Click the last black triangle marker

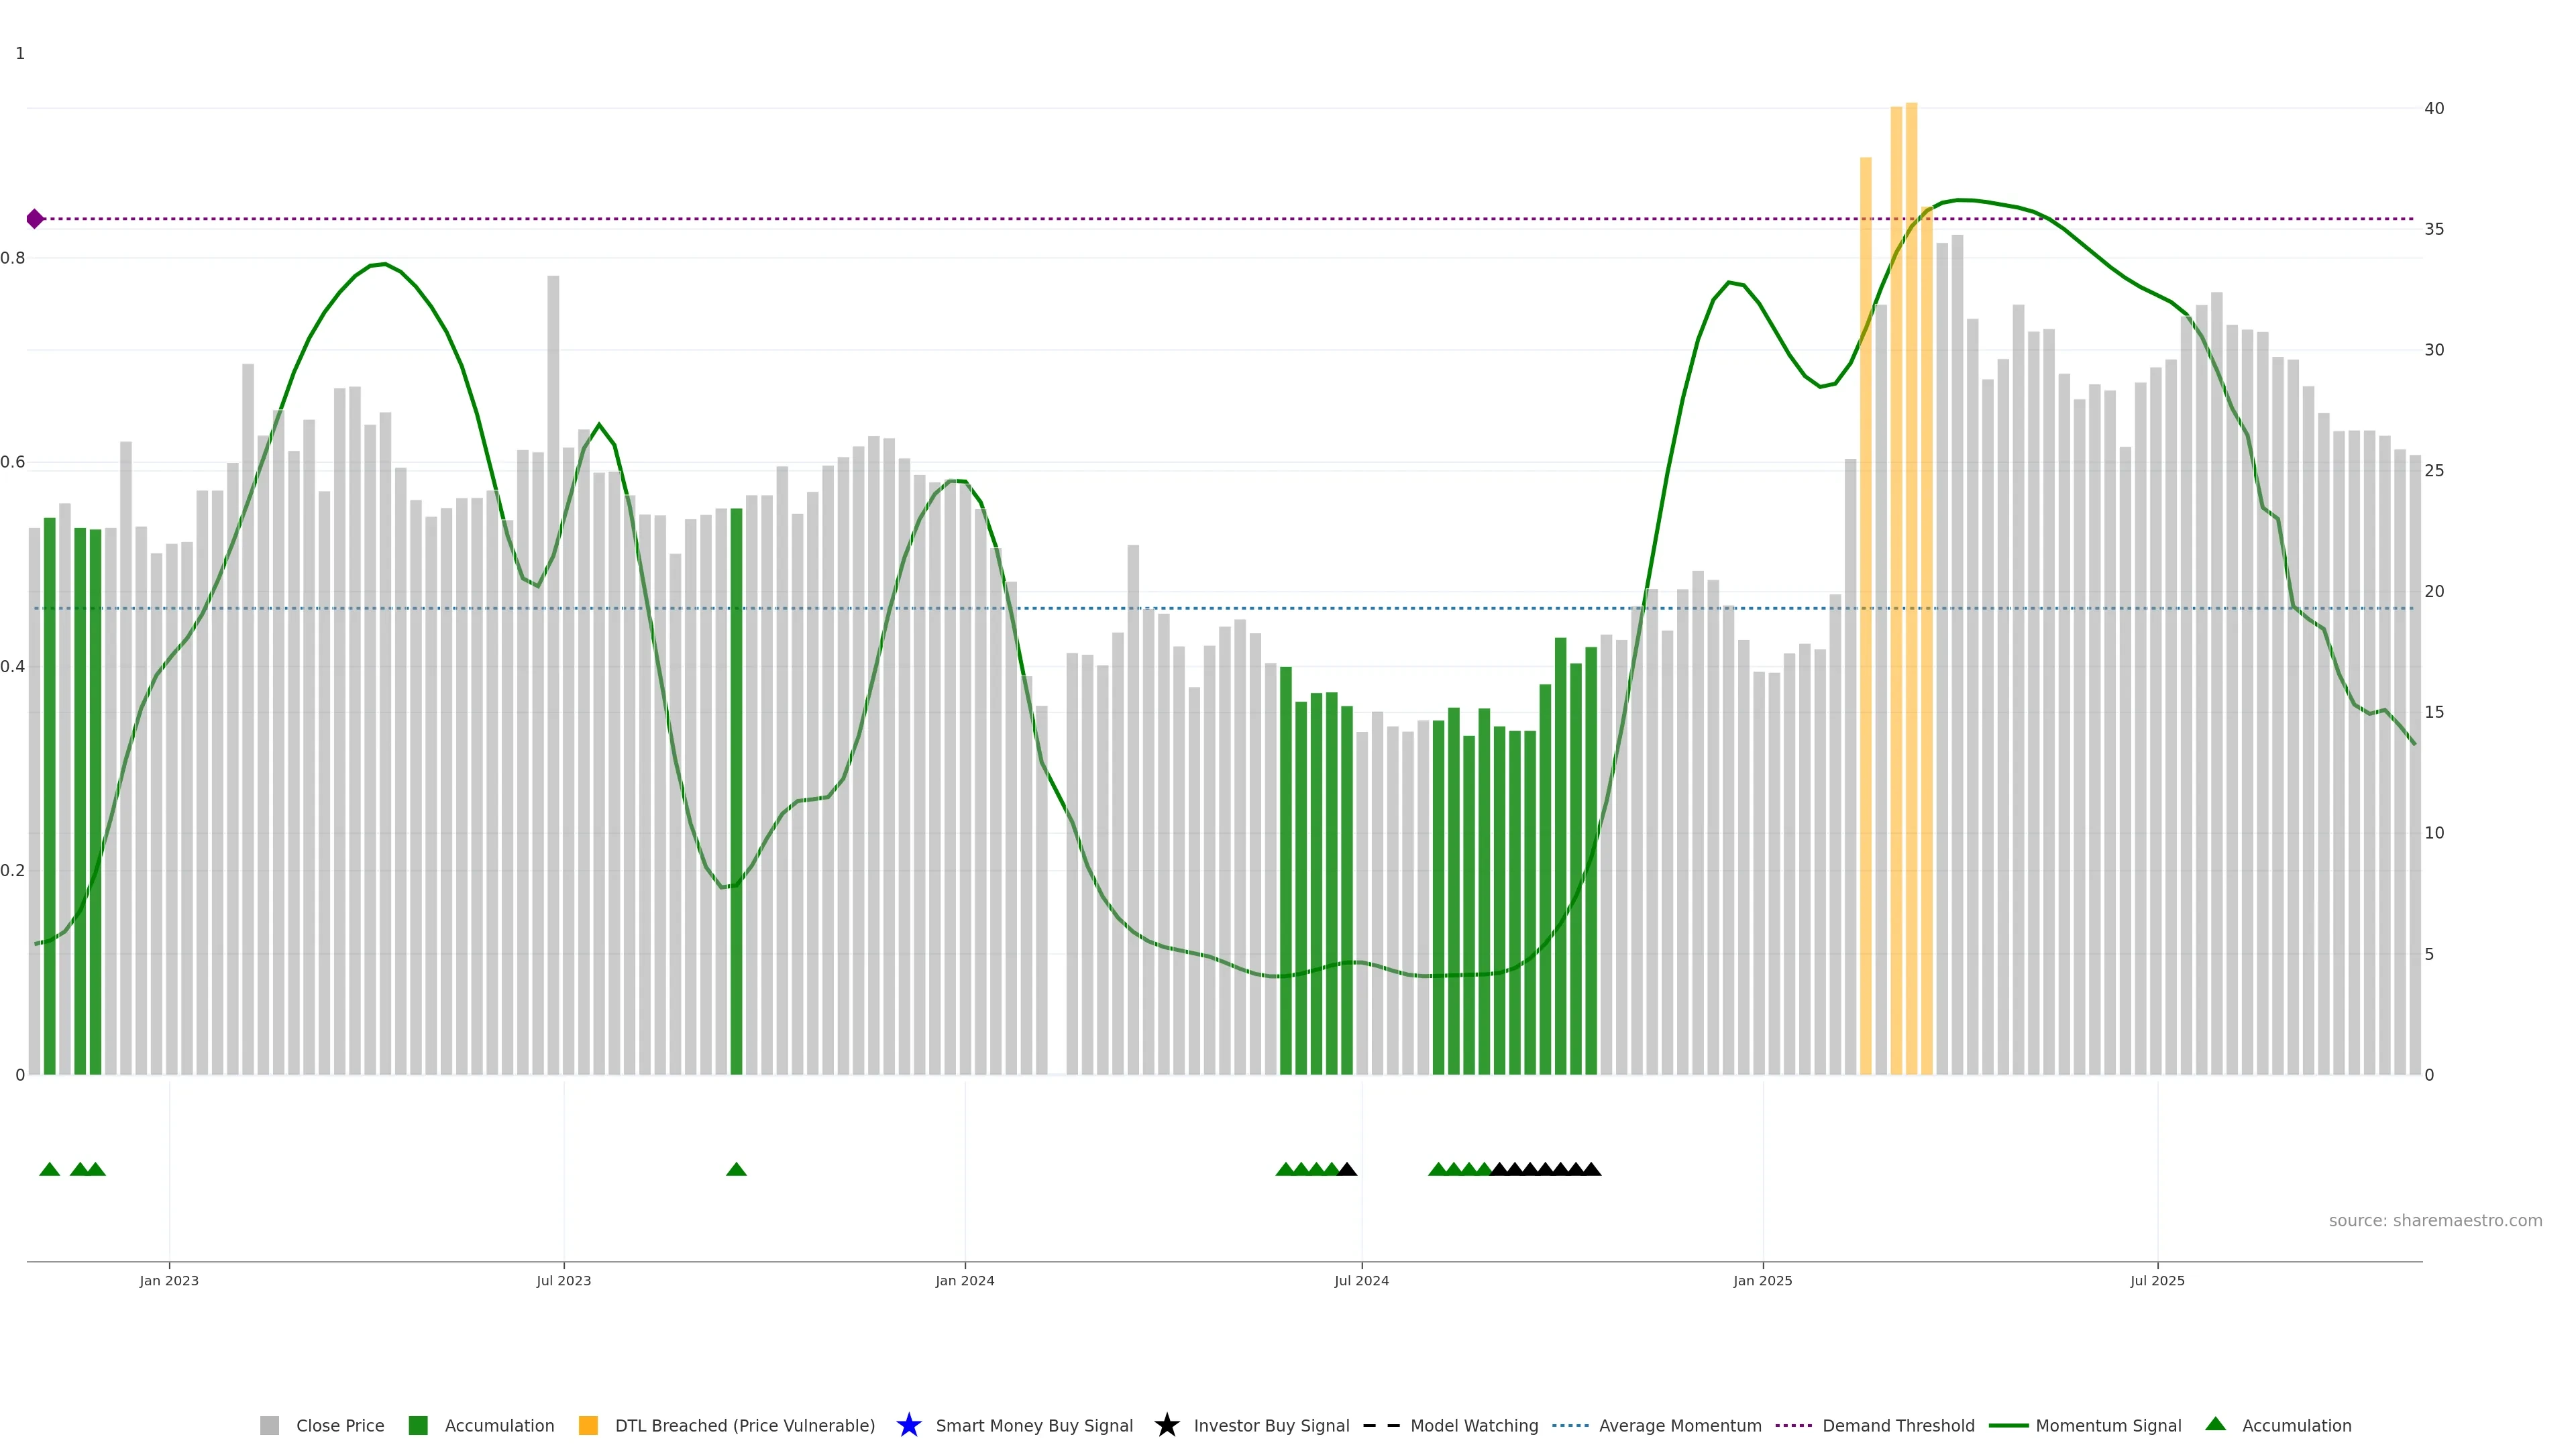(x=1591, y=1170)
